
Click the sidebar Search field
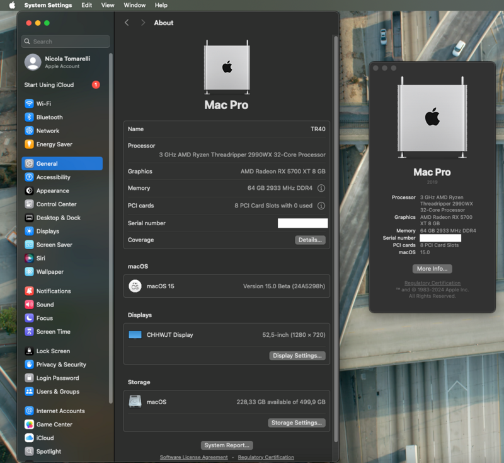tap(66, 42)
